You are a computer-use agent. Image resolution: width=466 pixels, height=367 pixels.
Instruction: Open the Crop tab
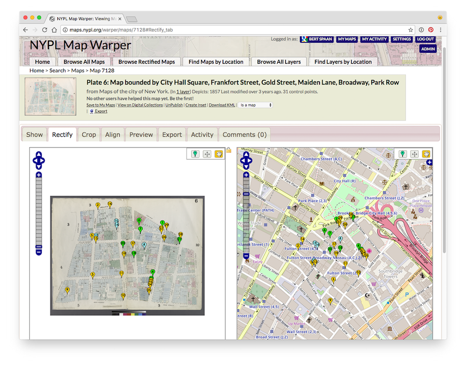click(x=89, y=135)
